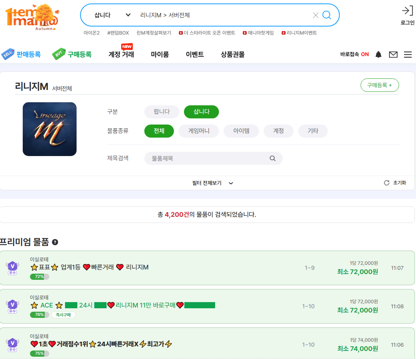Screen dimensions: 416x359
Task: Open the notification bell icon
Action: pos(379,55)
